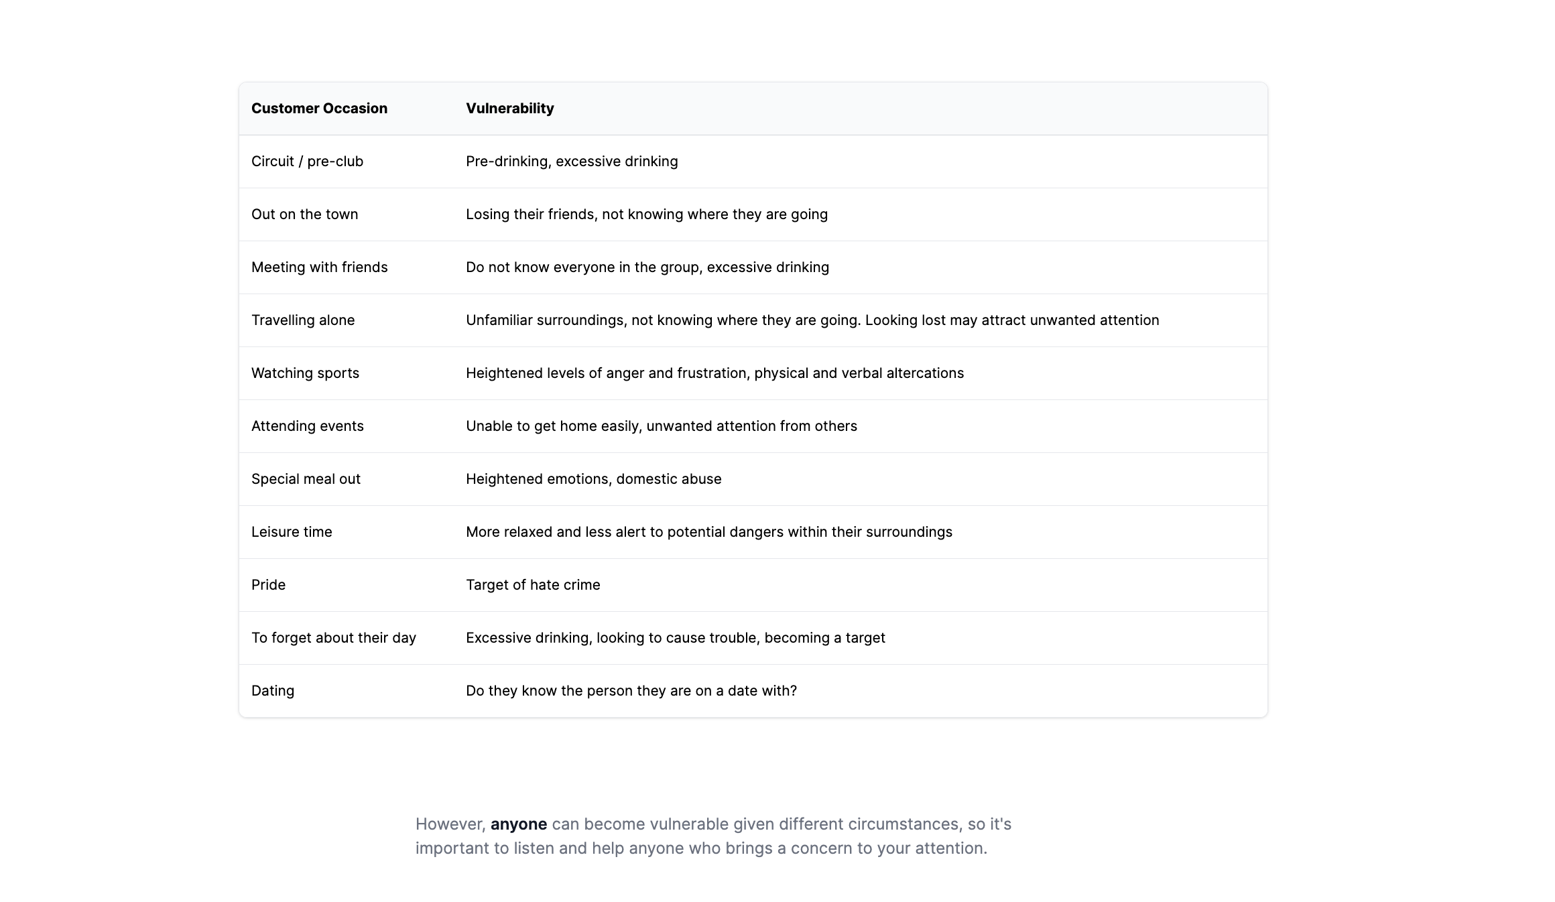This screenshot has height=902, width=1555.
Task: Select the Meeting with friends cell
Action: 319,267
